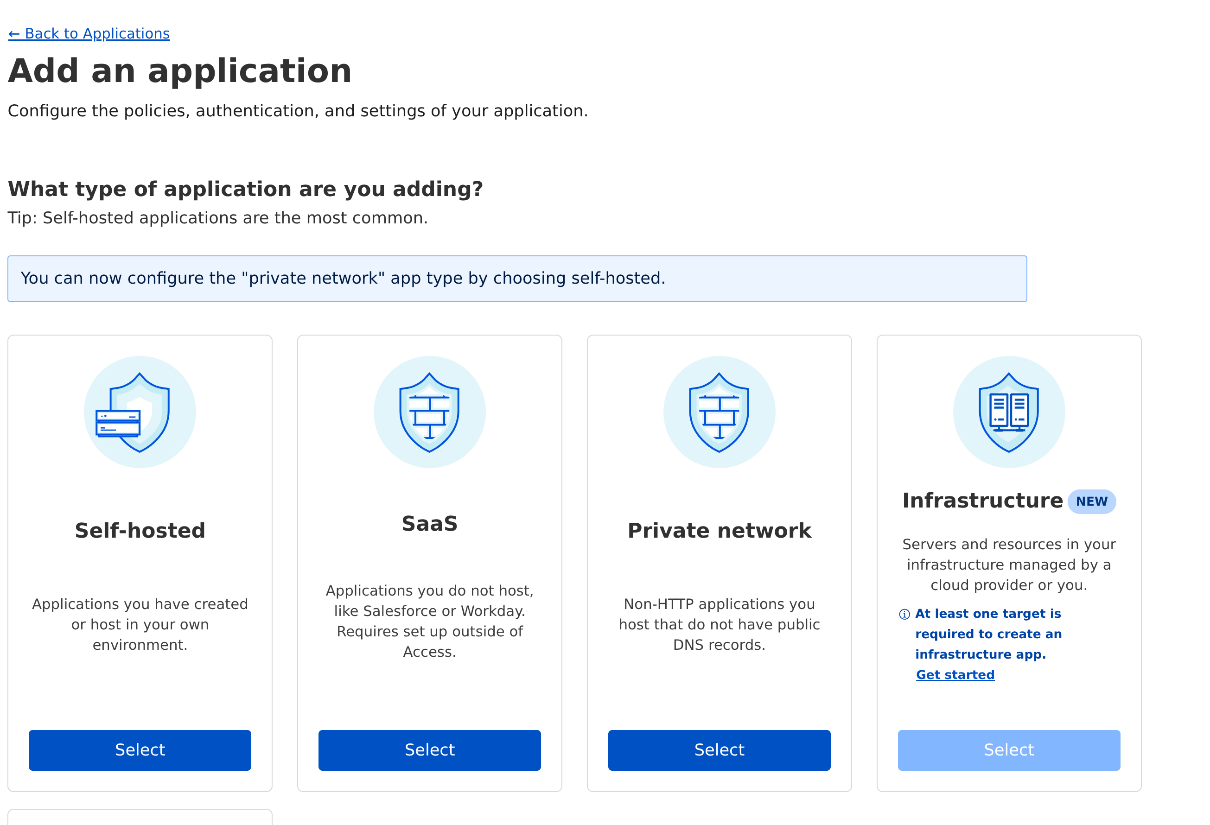This screenshot has width=1210, height=825.
Task: Click the SaaS card heading
Action: 429,524
